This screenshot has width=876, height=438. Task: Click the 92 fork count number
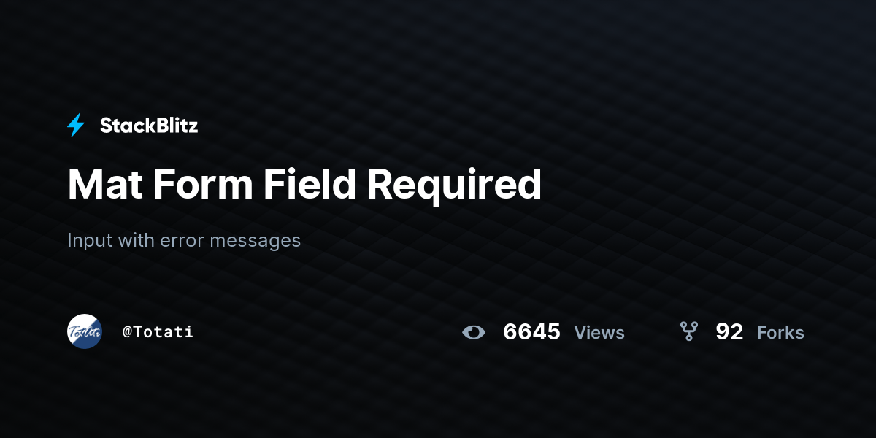pos(729,332)
